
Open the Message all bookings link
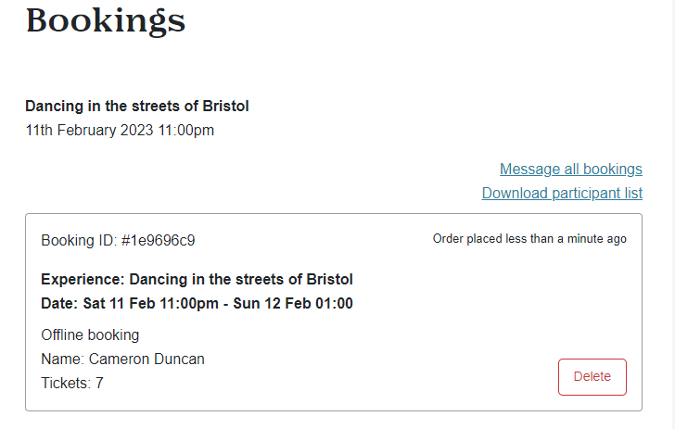571,170
